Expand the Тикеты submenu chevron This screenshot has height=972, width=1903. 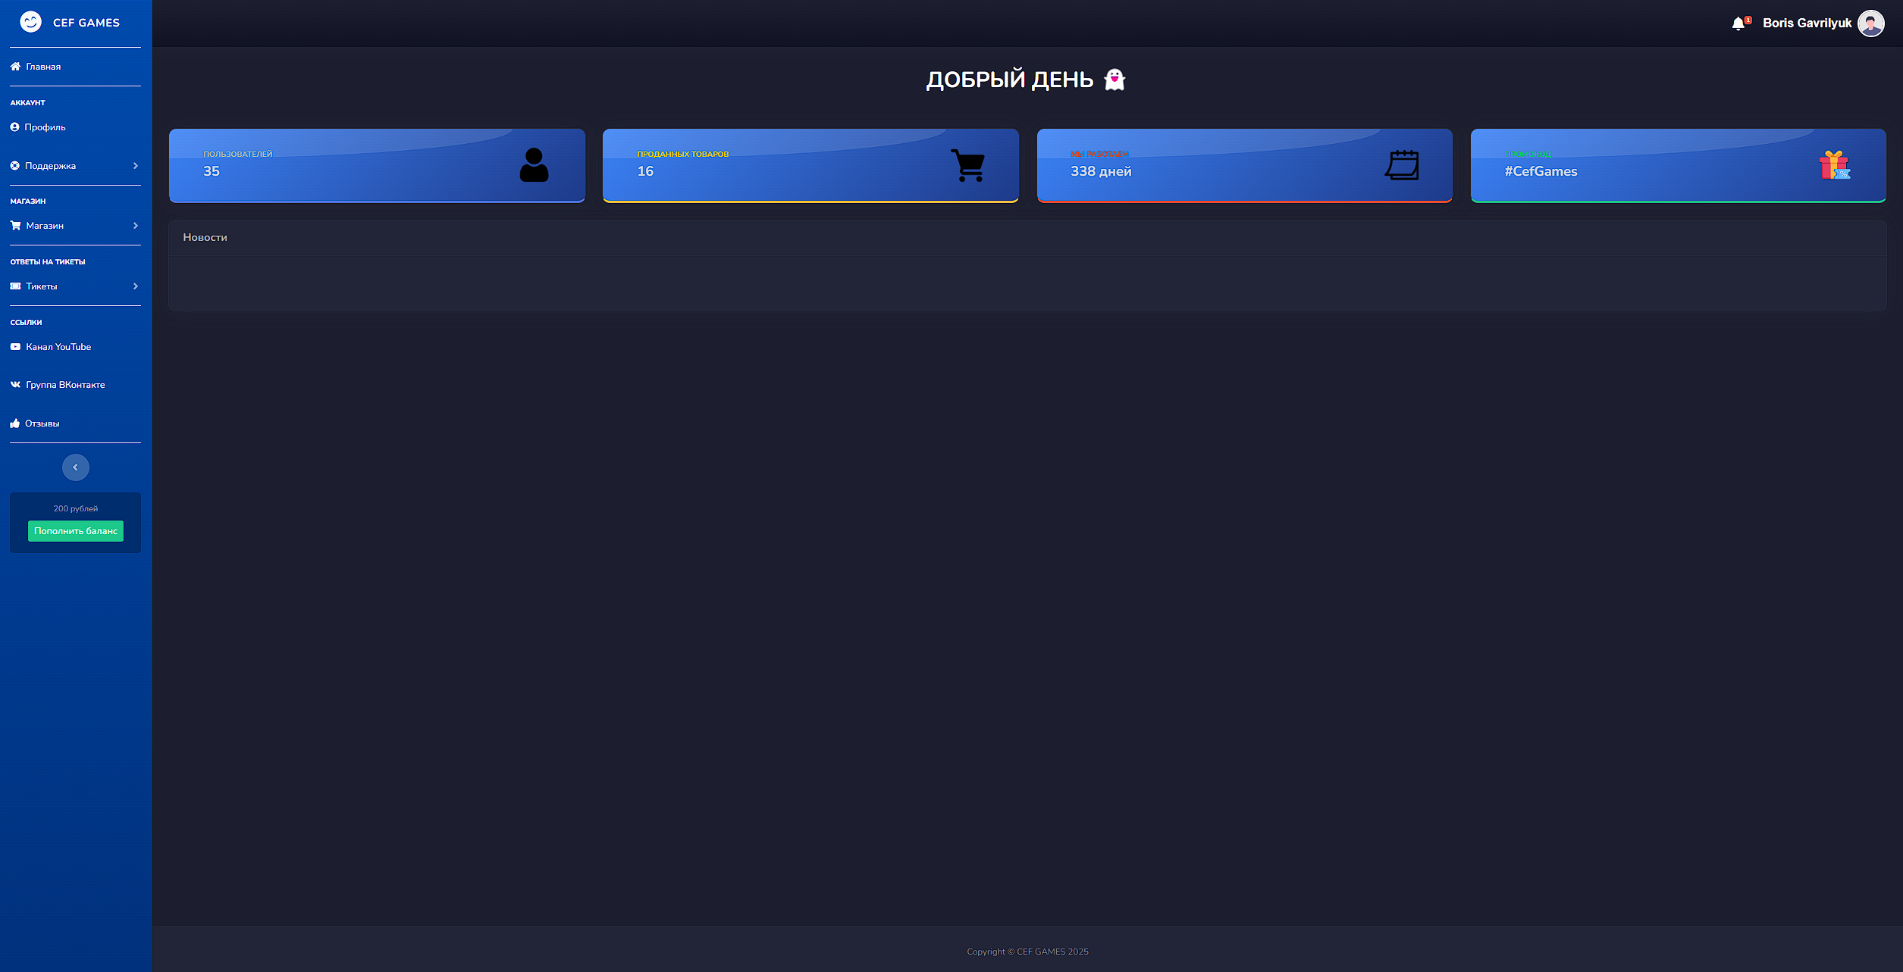coord(136,286)
